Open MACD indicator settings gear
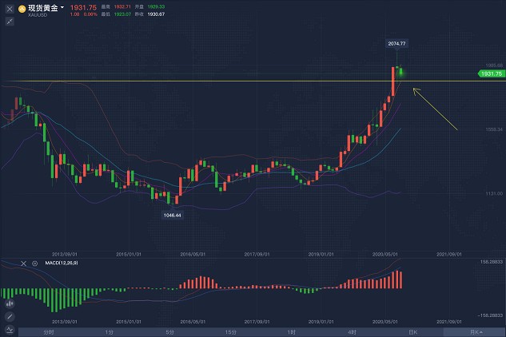Screen dimensions: 506x337 coord(35,264)
